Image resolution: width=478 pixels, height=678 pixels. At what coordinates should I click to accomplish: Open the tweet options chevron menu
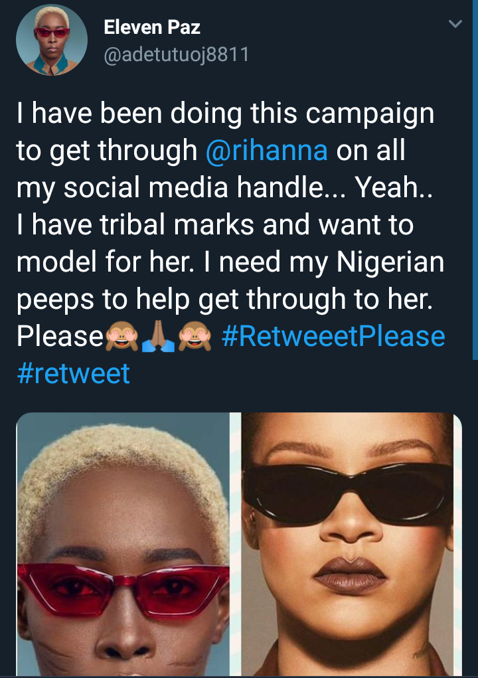point(455,25)
